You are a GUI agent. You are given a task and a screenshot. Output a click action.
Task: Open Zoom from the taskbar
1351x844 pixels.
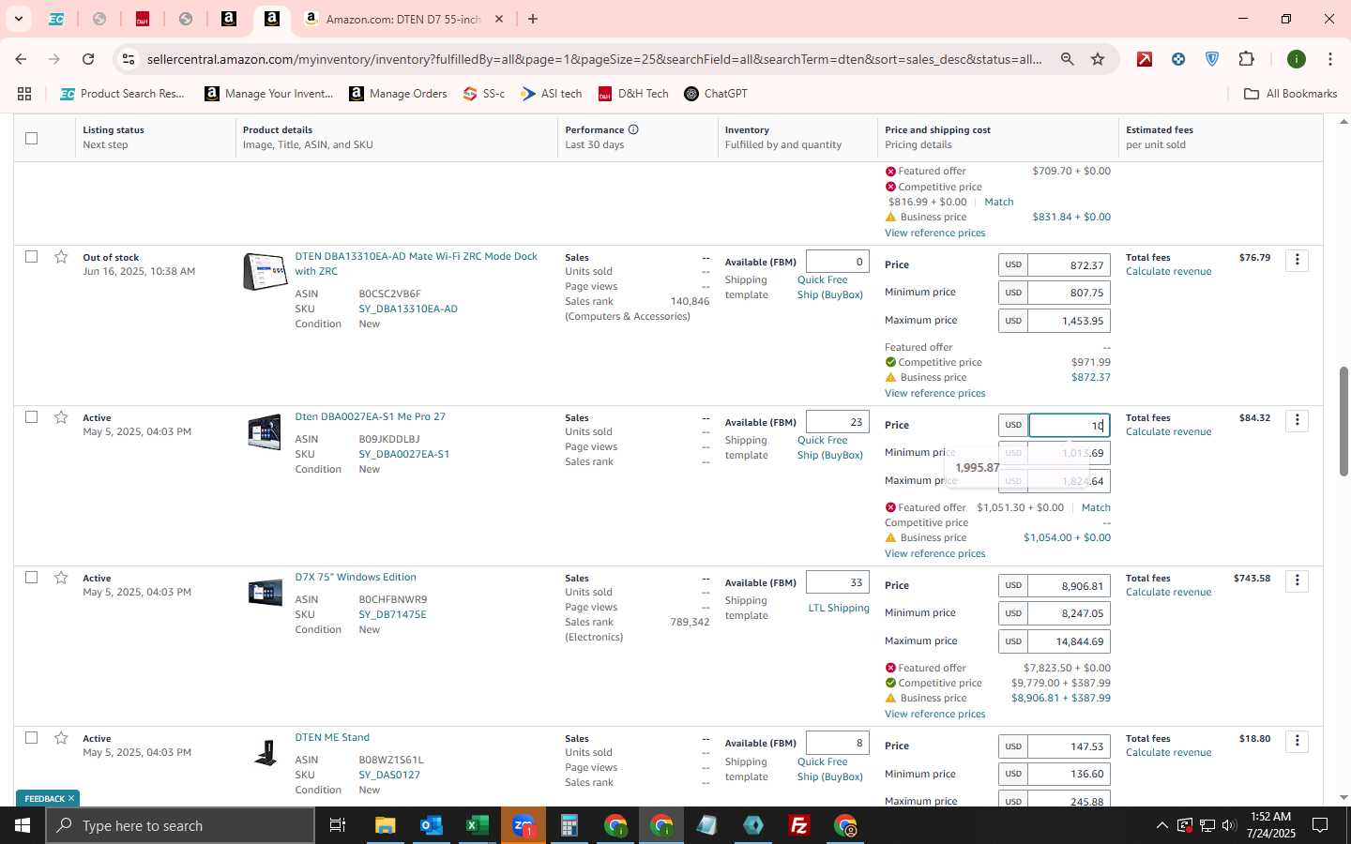523,825
